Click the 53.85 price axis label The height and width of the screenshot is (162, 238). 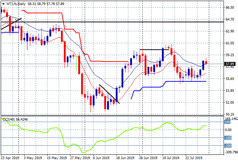click(230, 90)
